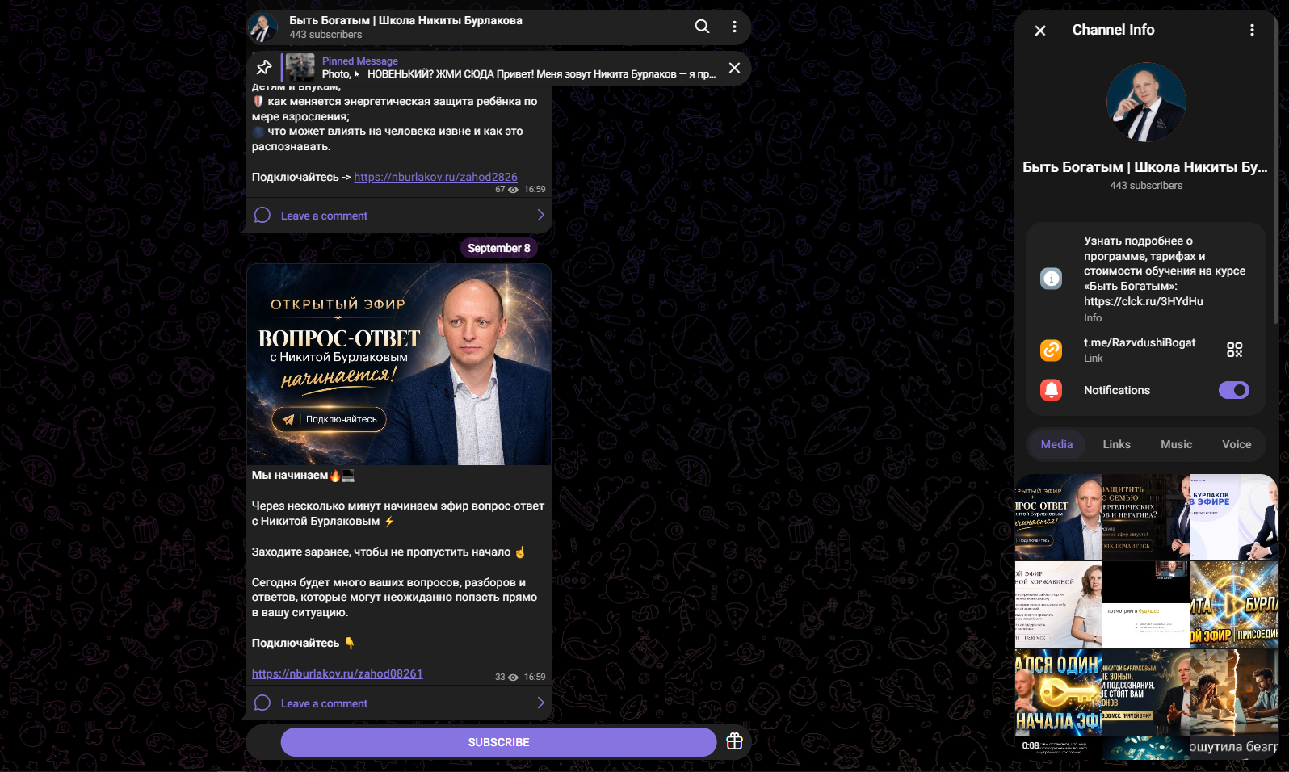This screenshot has height=772, width=1289.
Task: Show QR code for channel link
Action: 1234,350
